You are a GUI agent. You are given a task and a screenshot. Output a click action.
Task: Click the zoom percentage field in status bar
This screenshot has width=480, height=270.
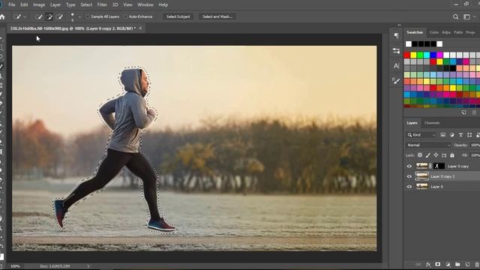pyautogui.click(x=15, y=266)
